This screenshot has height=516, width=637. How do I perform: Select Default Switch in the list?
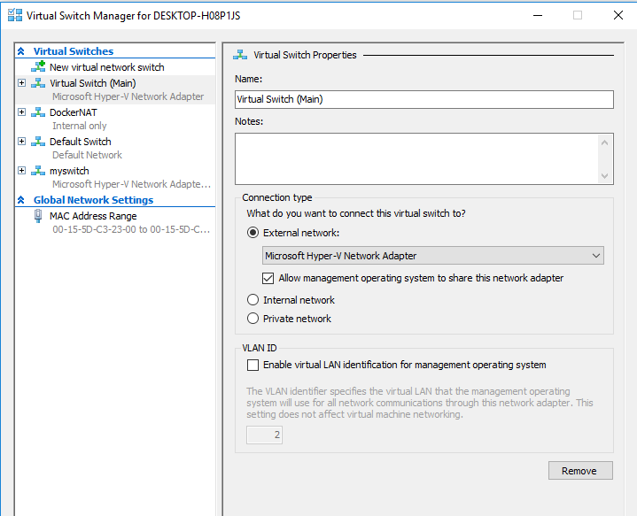pos(81,142)
